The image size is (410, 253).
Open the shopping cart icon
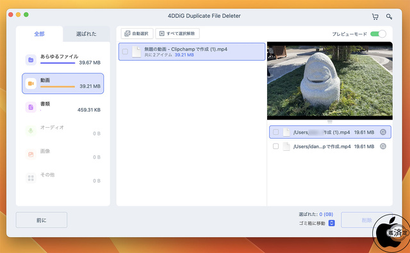(x=375, y=17)
